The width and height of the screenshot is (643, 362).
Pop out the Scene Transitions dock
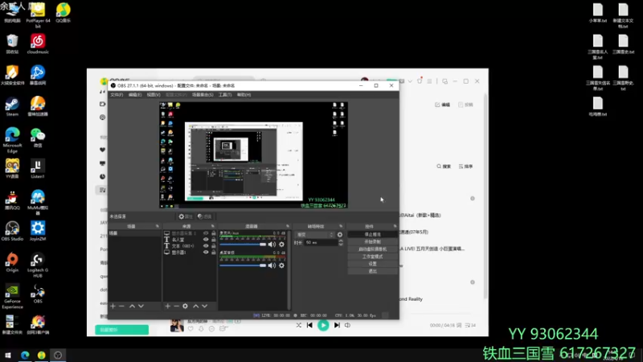coord(341,226)
